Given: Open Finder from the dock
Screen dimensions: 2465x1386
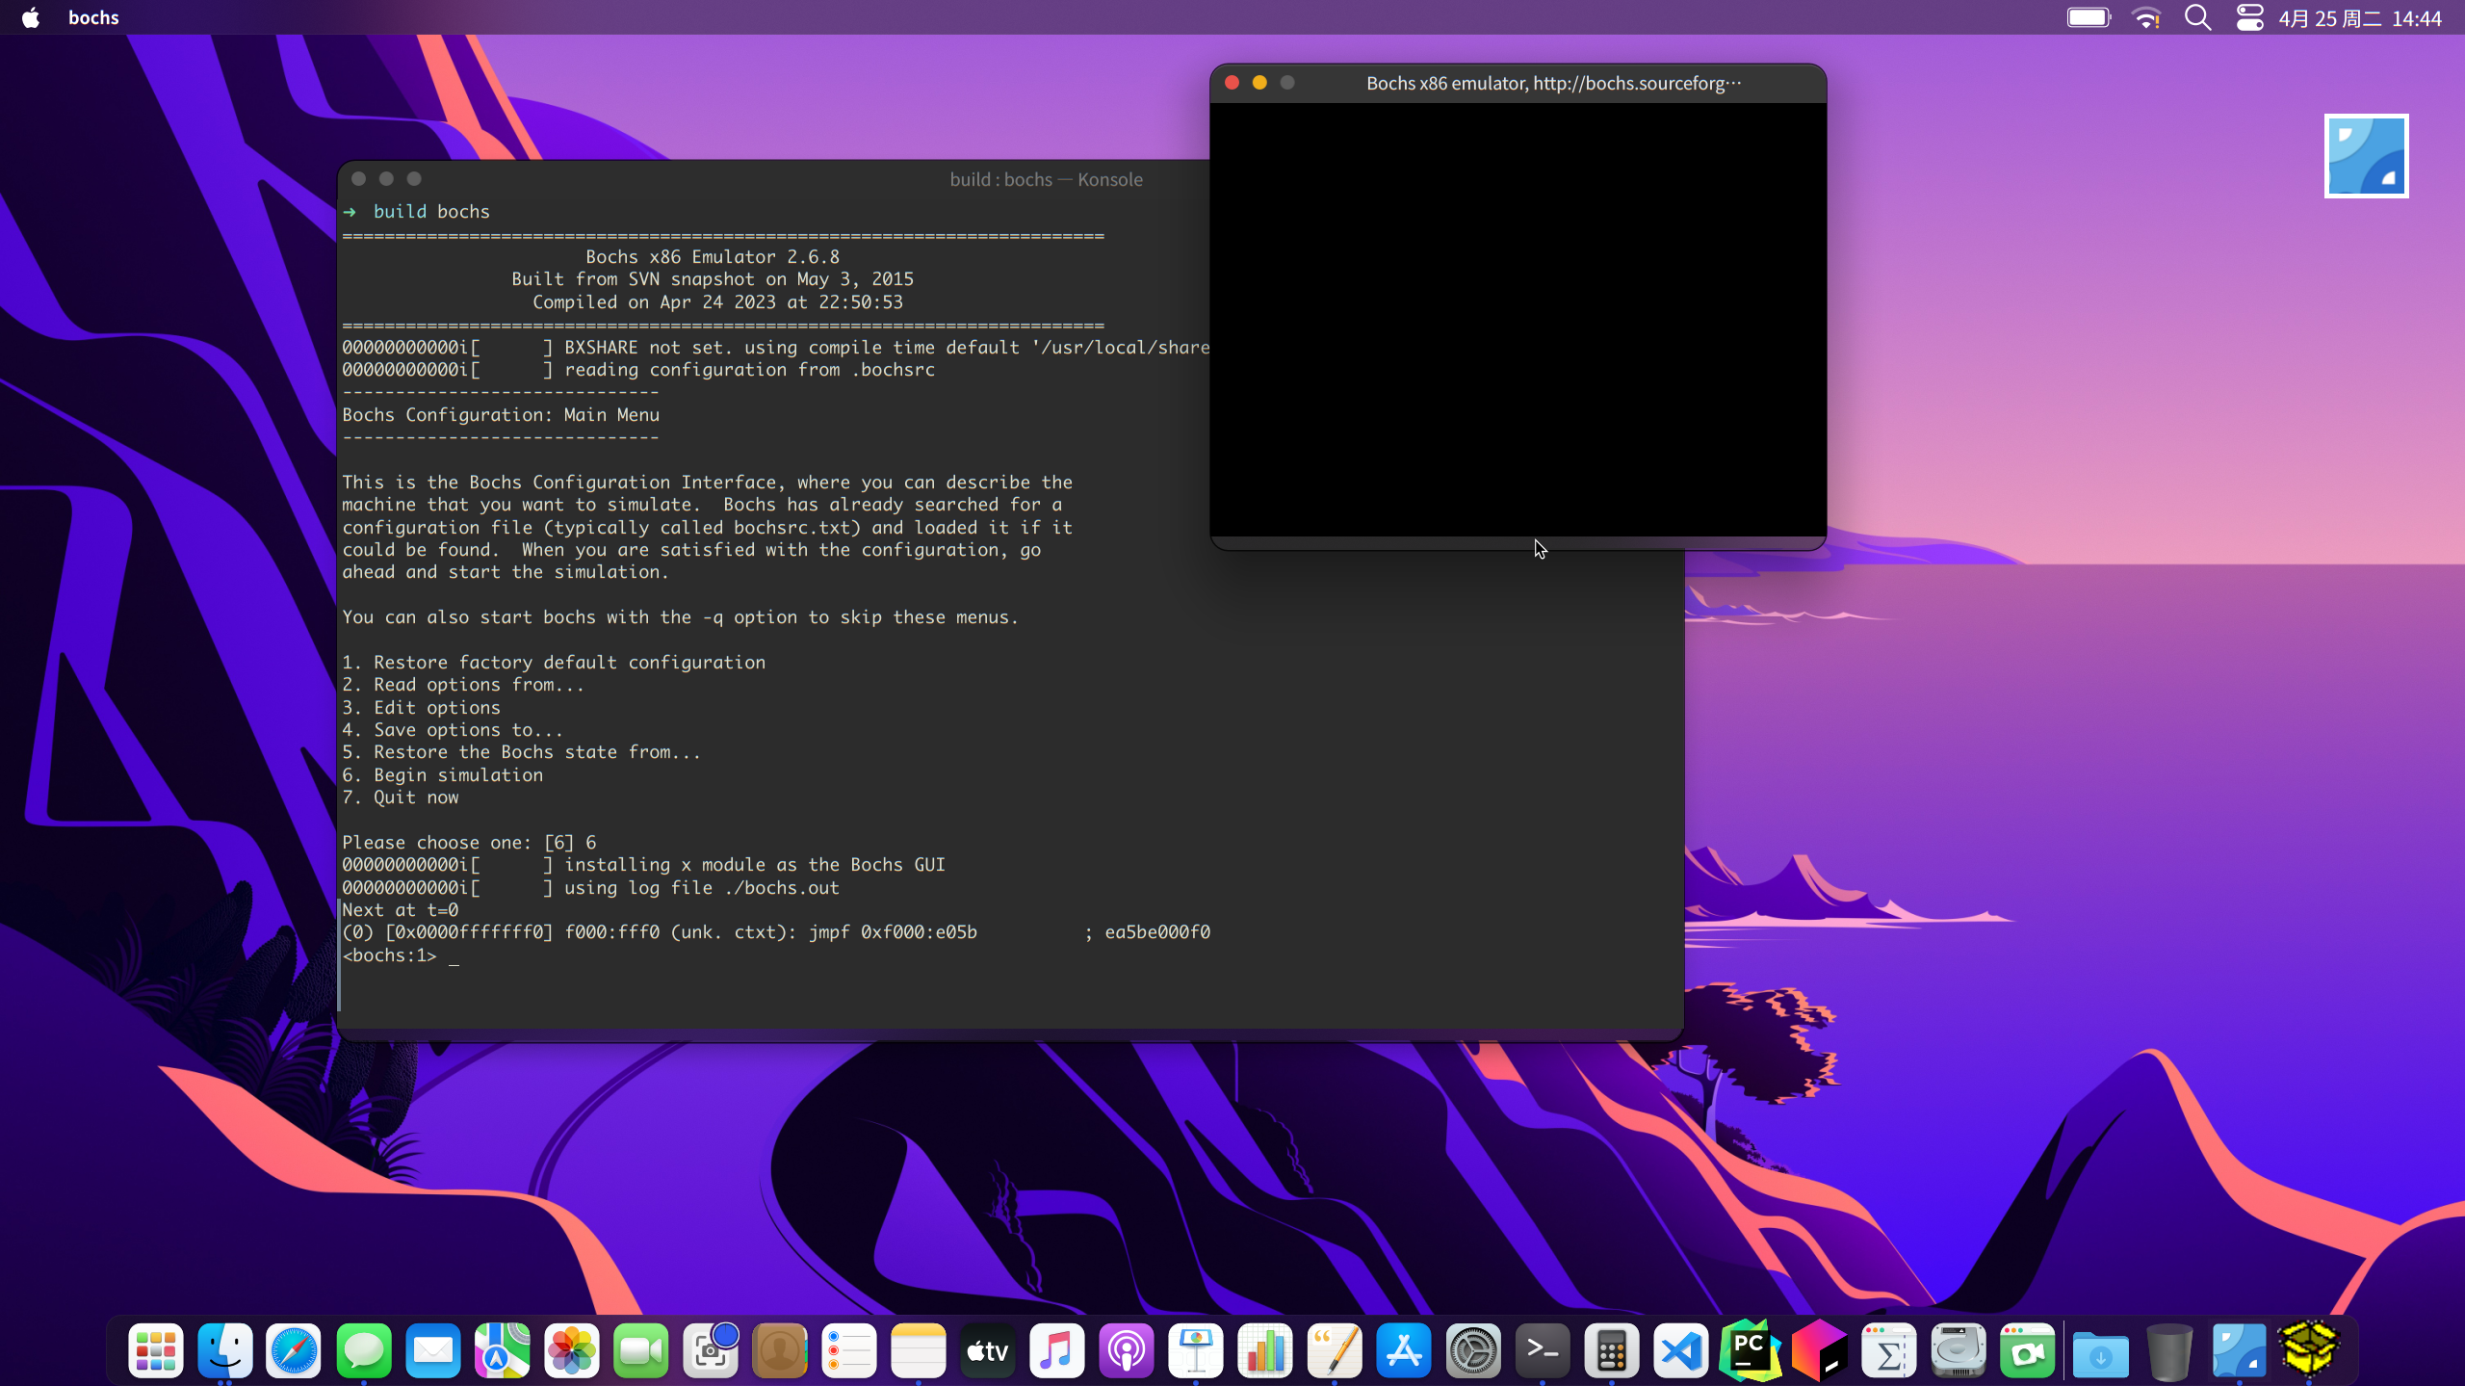Looking at the screenshot, I should point(224,1350).
